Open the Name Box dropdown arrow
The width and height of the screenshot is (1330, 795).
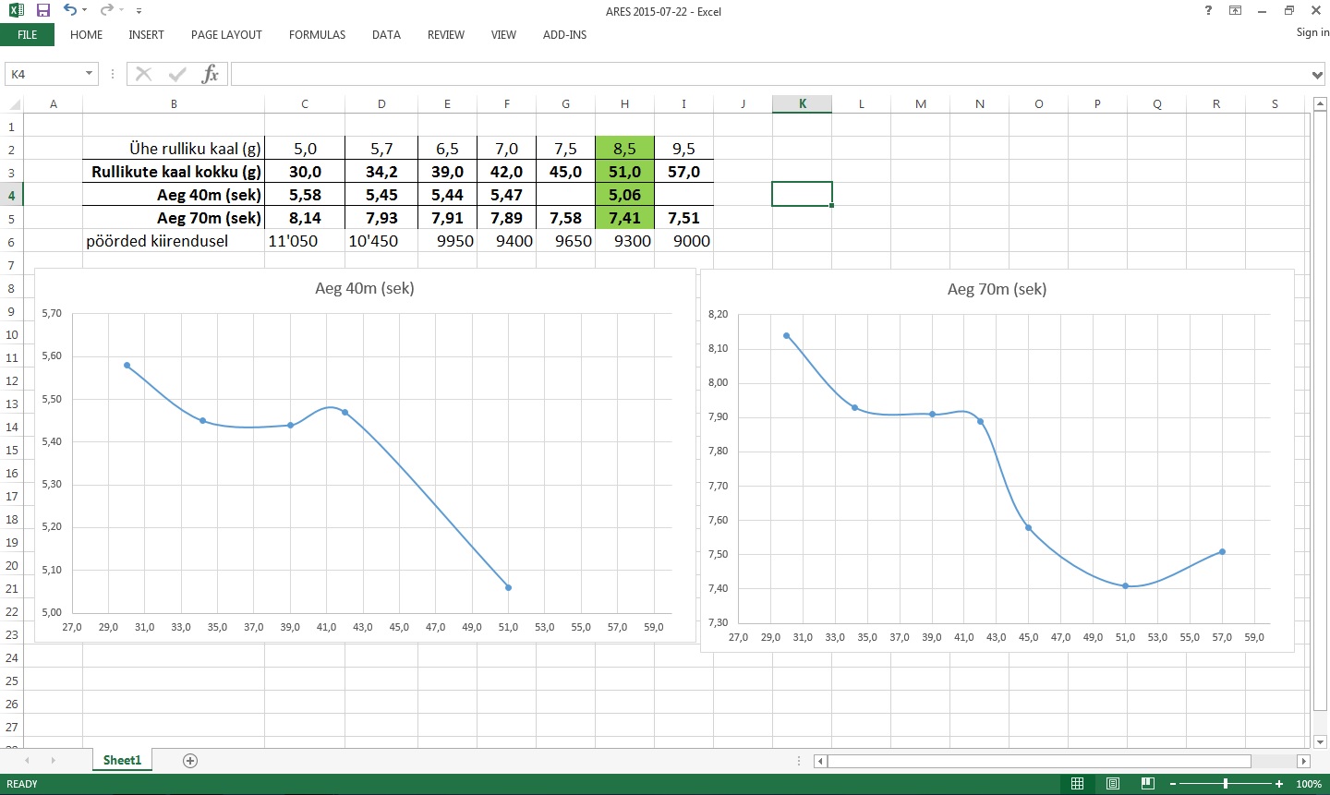coord(90,74)
